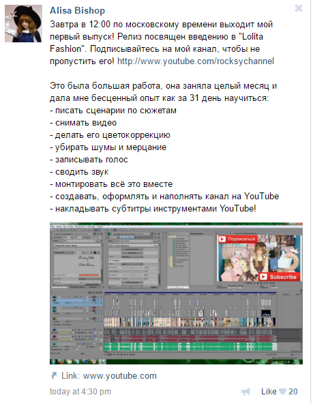Click the Like label under the post
This screenshot has height=404, width=328.
(x=269, y=392)
